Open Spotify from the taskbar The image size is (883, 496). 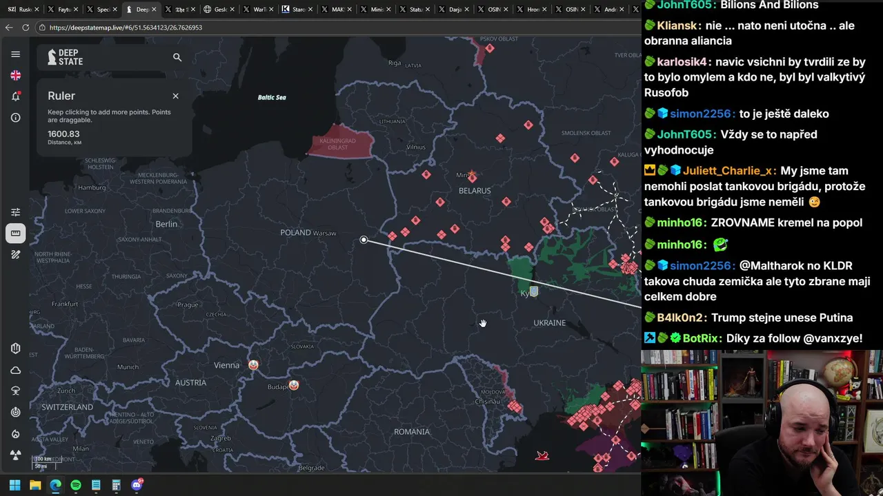pyautogui.click(x=76, y=485)
